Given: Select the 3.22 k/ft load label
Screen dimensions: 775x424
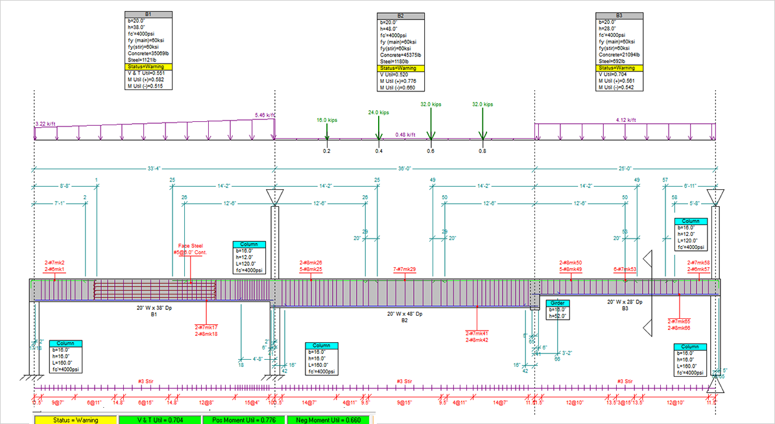Looking at the screenshot, I should tap(45, 124).
